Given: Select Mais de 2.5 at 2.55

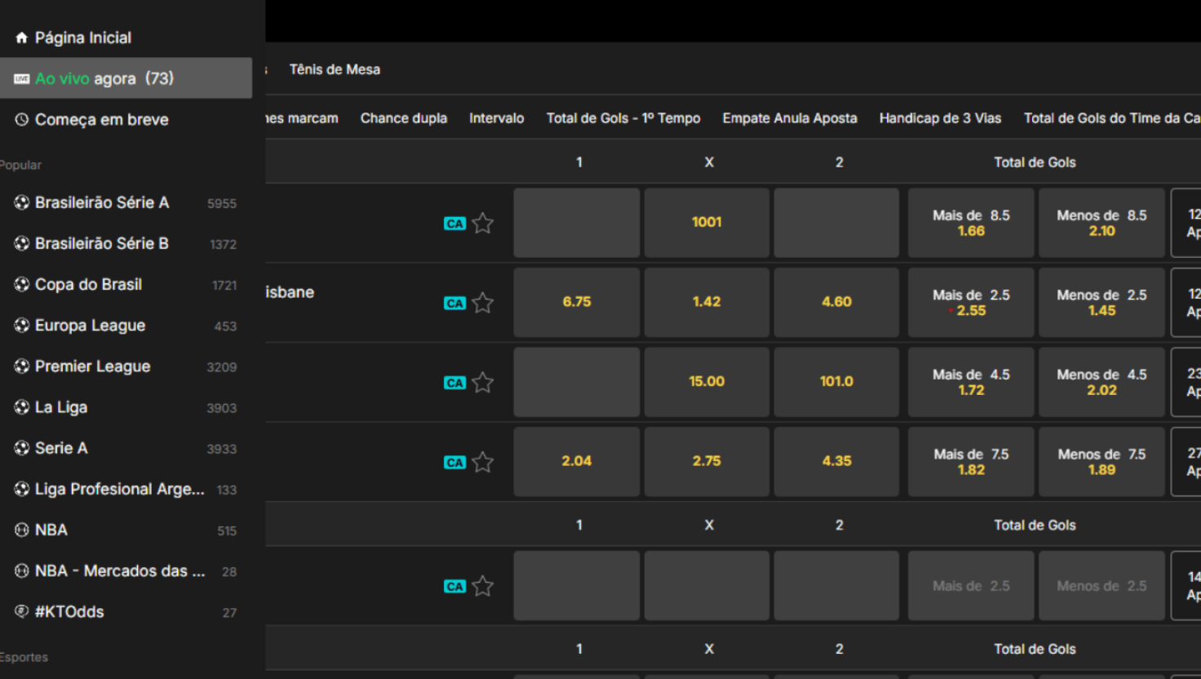Looking at the screenshot, I should coord(971,302).
